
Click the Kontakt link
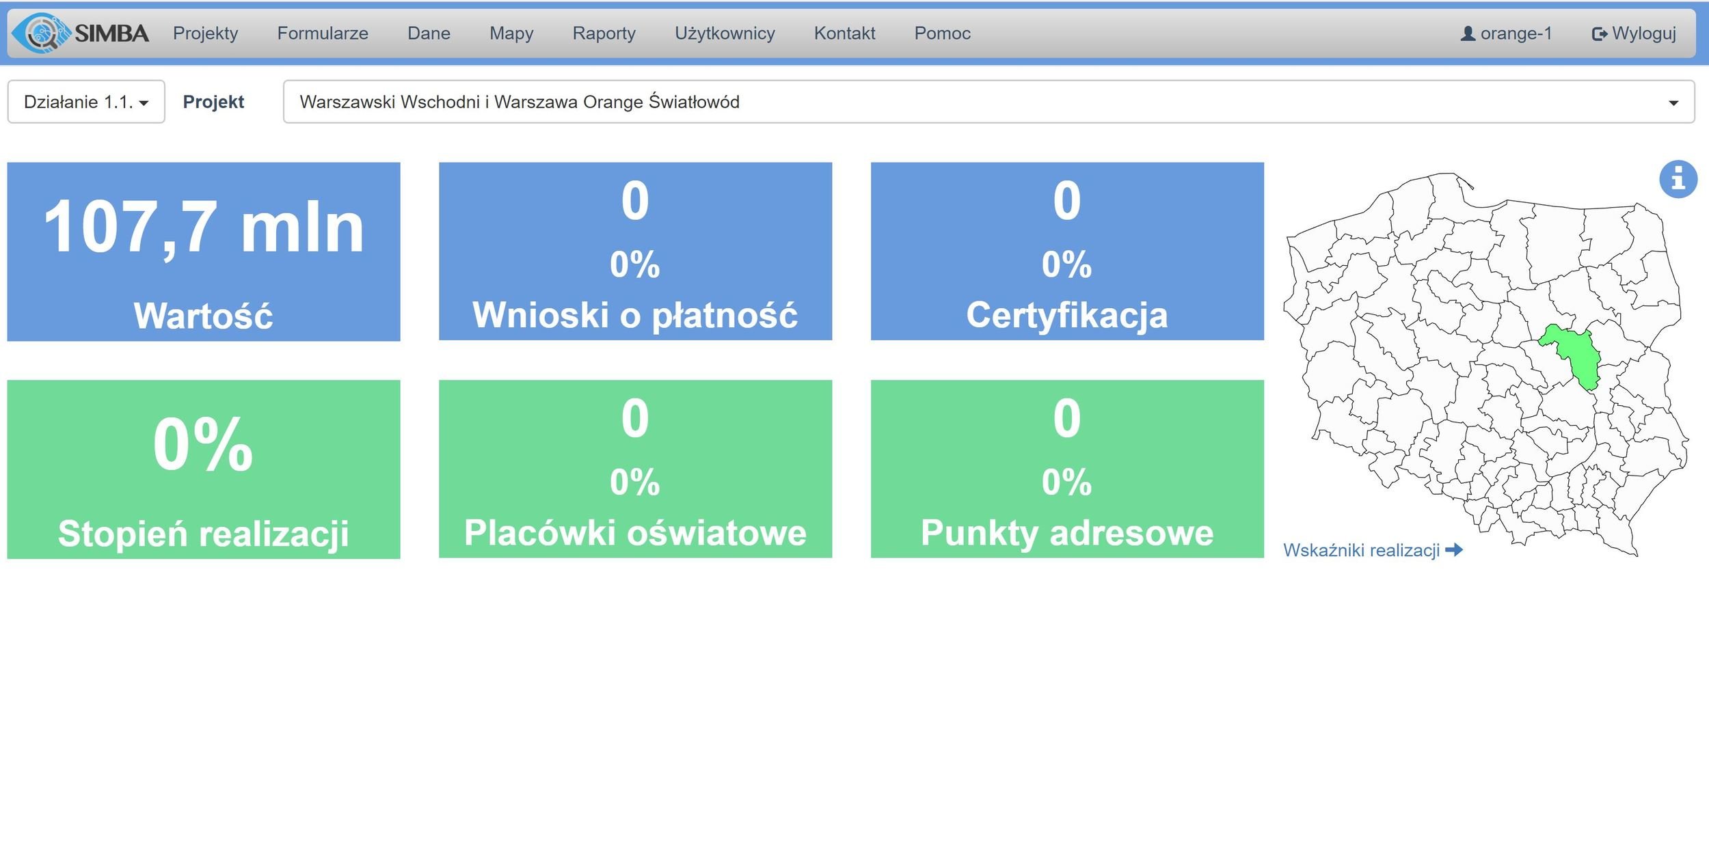[x=844, y=33]
